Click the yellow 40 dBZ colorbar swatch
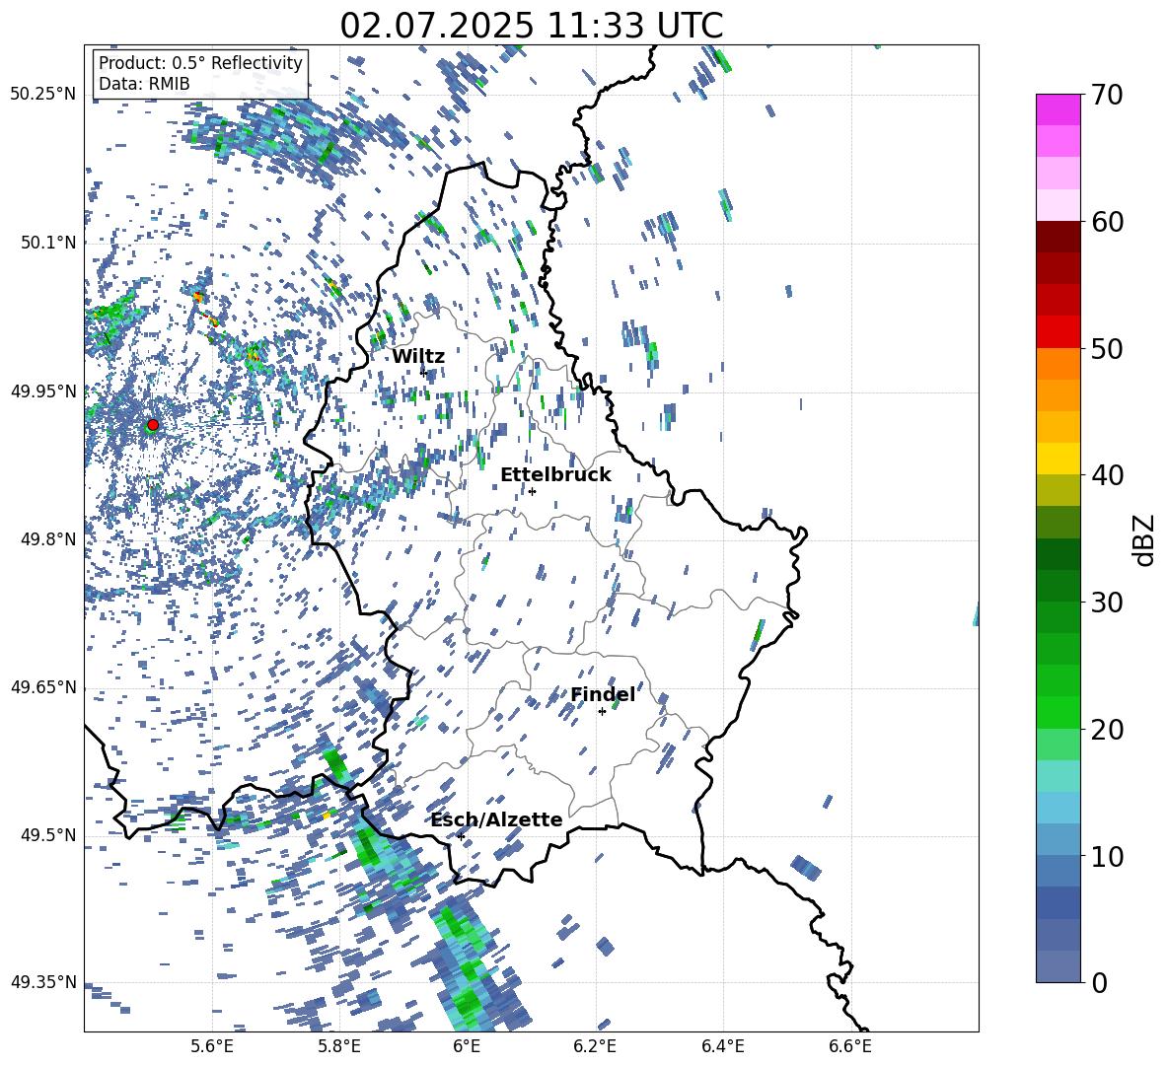This screenshot has width=1168, height=1066. pyautogui.click(x=1058, y=459)
